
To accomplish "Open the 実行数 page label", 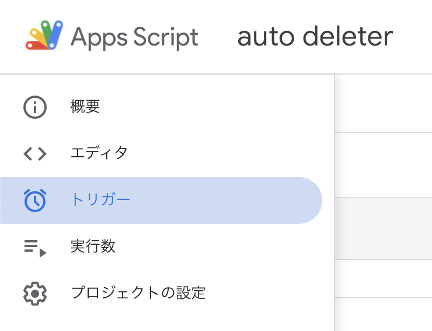I will [x=93, y=247].
